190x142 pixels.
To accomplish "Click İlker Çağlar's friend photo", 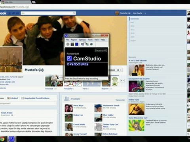I will point(98,118).
